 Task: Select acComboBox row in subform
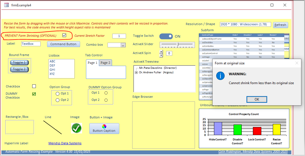[x=242, y=46]
